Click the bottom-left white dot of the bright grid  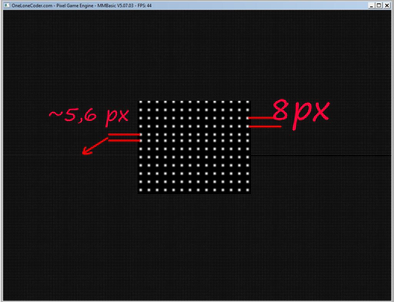(x=141, y=190)
